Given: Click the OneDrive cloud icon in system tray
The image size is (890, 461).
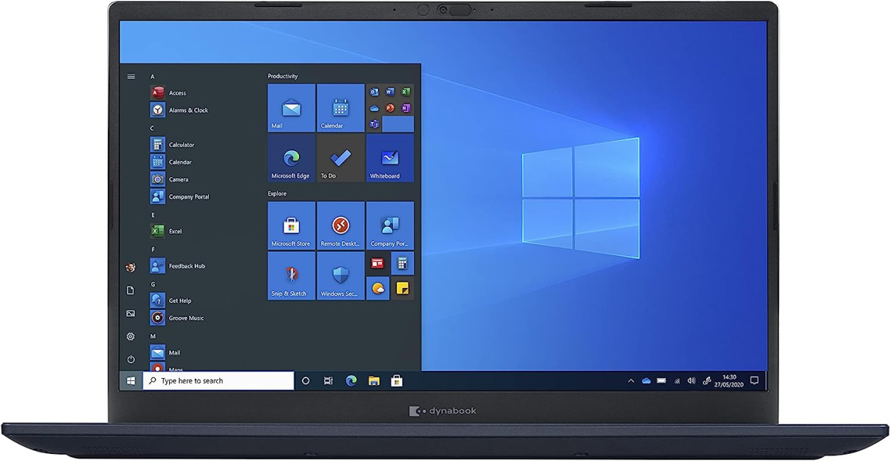Looking at the screenshot, I should [x=646, y=381].
